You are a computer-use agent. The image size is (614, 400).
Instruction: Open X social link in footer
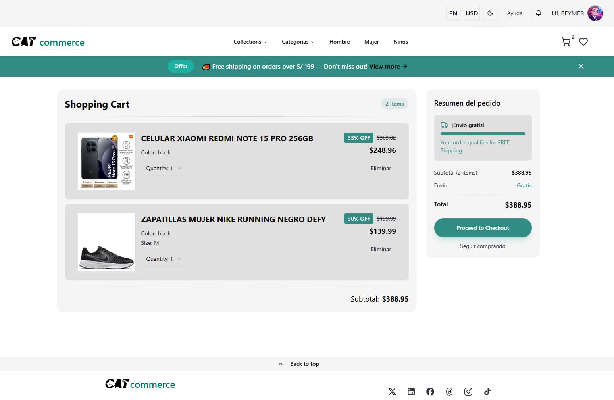pyautogui.click(x=392, y=392)
